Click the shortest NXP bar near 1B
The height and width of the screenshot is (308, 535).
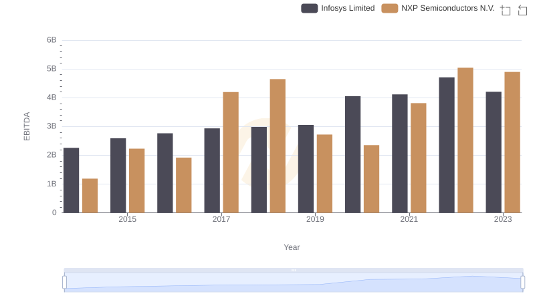coord(90,196)
